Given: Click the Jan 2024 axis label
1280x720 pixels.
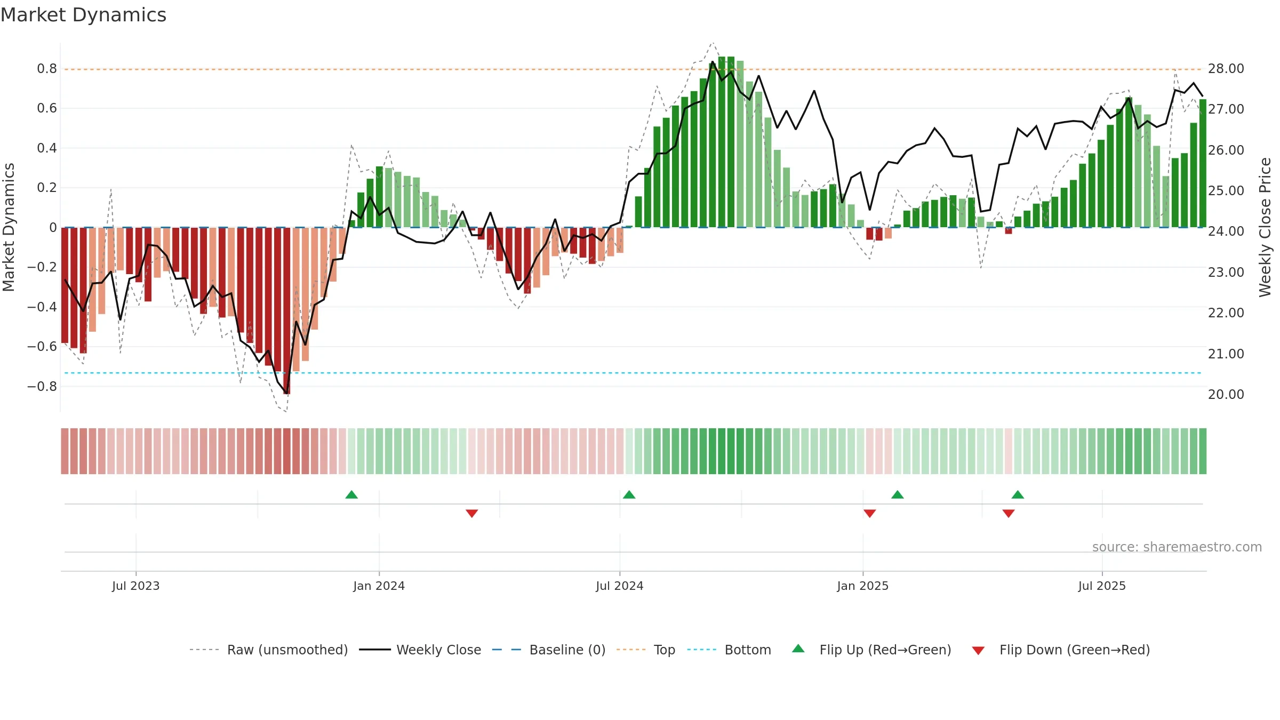Looking at the screenshot, I should click(x=379, y=586).
